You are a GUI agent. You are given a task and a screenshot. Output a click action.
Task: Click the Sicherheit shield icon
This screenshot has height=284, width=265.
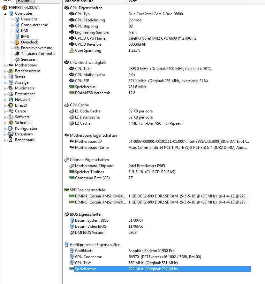pyautogui.click(x=11, y=123)
